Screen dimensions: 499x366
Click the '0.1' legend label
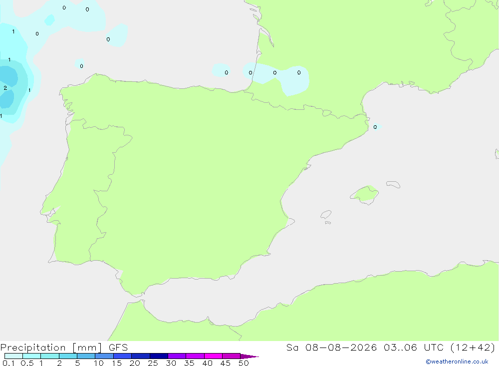[8, 363]
